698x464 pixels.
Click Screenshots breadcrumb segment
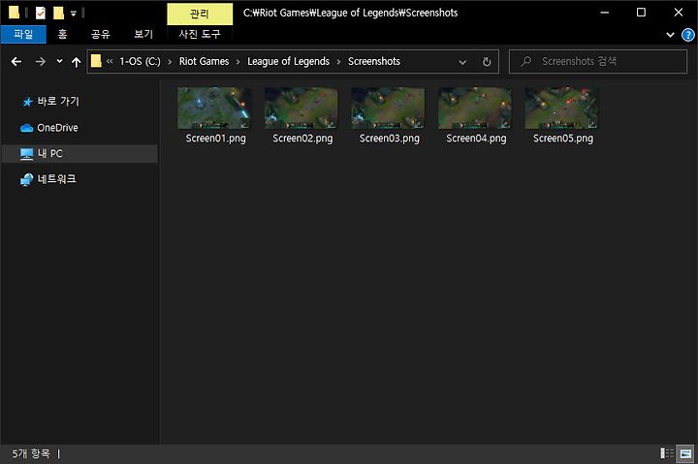[374, 61]
